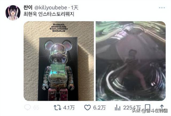Visit @killyoubebe handle link
Screen dimensions: 171x116
(x=51, y=8)
